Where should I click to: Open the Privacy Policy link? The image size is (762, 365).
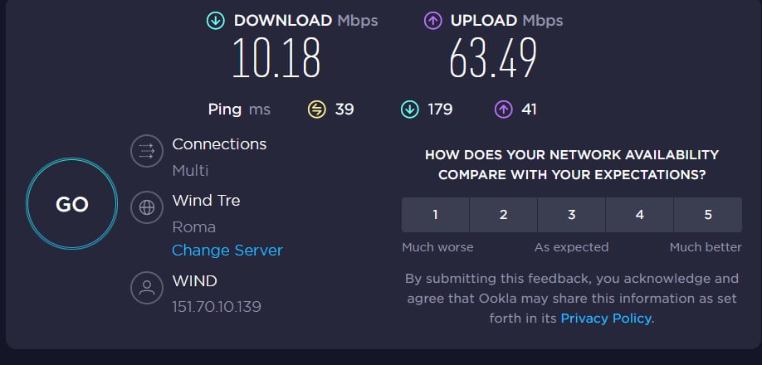click(606, 319)
